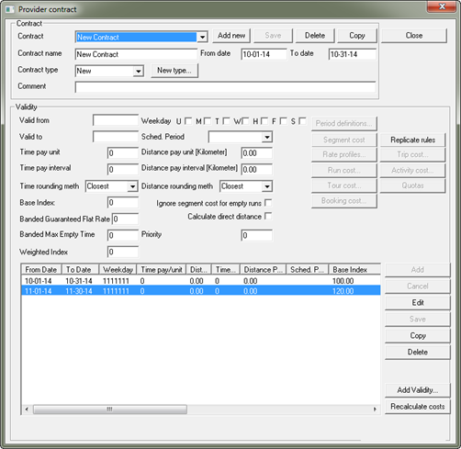Click the Banded Max Empty Time field

pyautogui.click(x=123, y=235)
